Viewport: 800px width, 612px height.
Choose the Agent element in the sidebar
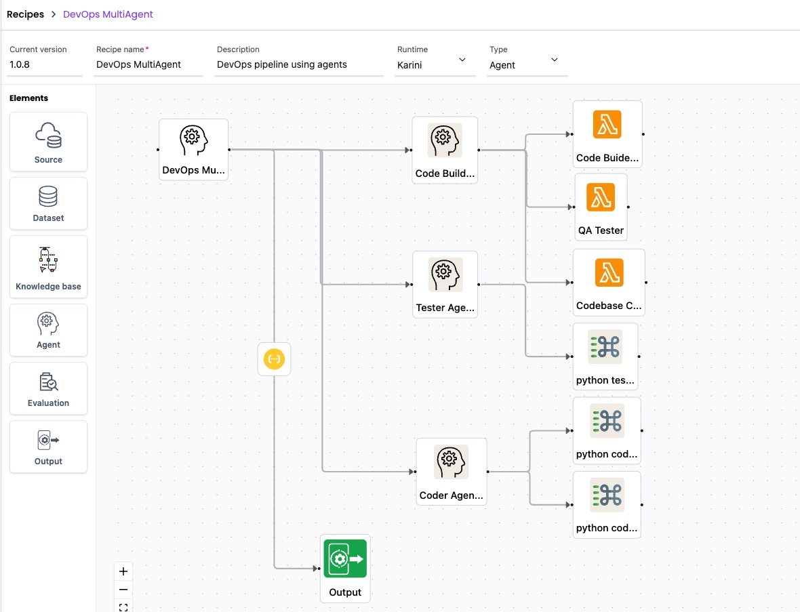tap(48, 329)
